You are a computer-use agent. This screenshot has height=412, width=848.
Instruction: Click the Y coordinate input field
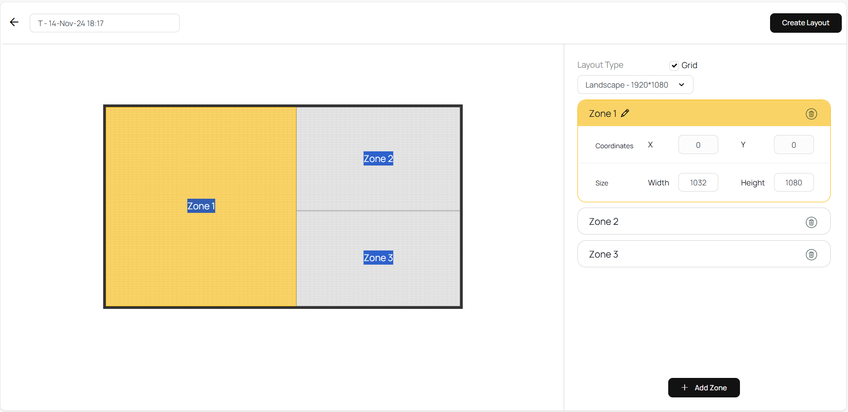point(794,145)
